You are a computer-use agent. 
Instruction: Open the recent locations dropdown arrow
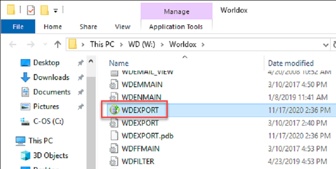click(x=45, y=44)
